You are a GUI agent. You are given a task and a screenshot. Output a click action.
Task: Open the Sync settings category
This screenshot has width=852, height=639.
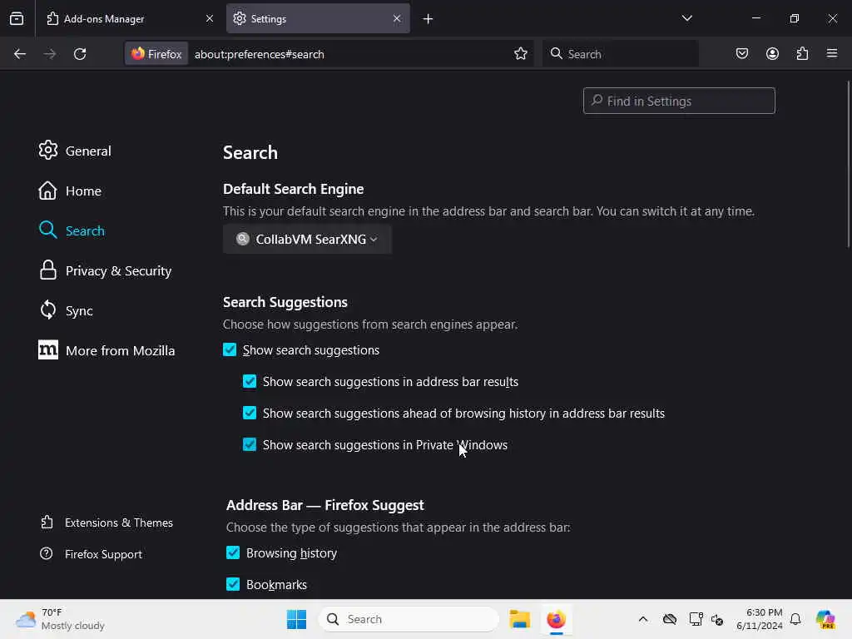(x=66, y=311)
